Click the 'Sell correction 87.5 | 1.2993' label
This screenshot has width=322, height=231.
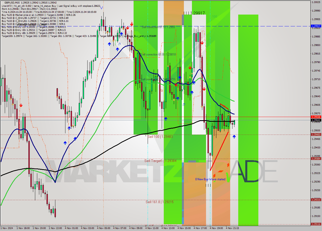158,27
